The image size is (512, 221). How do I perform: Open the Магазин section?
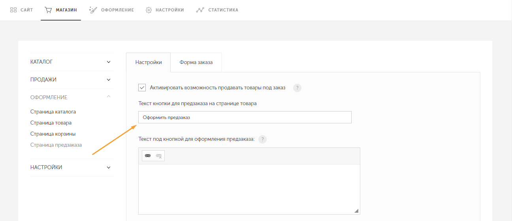point(61,10)
